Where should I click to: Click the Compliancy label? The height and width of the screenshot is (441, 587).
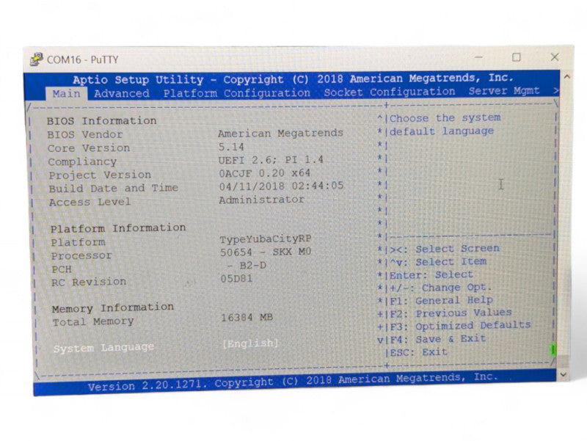(x=82, y=162)
